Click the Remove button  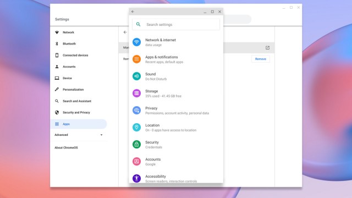click(260, 59)
